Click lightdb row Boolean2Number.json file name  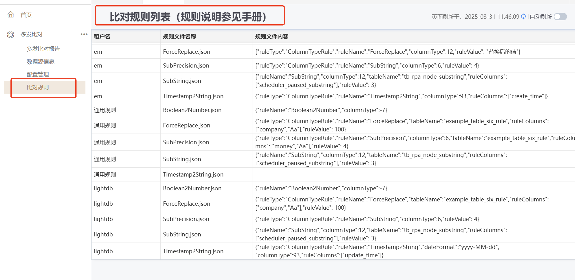(192, 188)
